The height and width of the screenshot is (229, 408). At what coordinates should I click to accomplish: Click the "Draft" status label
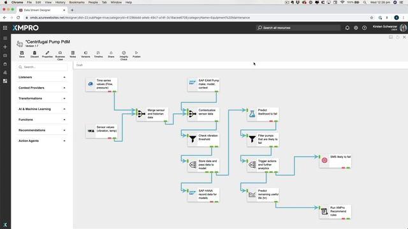click(79, 65)
